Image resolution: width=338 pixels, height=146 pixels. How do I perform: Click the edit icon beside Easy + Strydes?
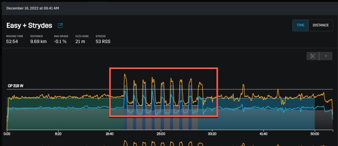pos(60,25)
